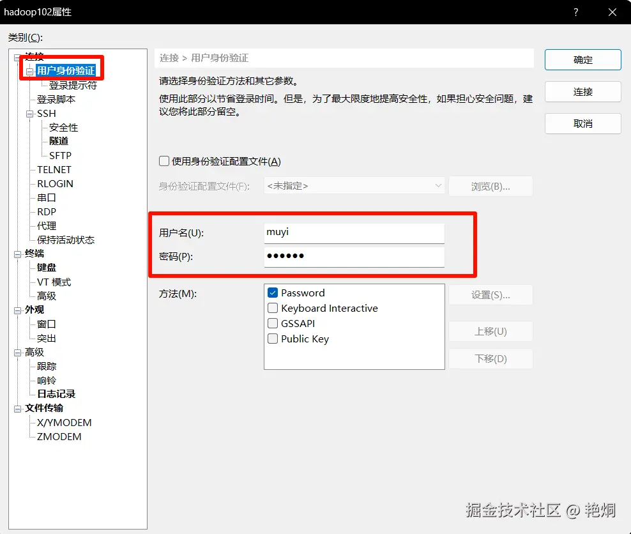
Task: Click 连接 in the breadcrumb path
Action: point(169,58)
